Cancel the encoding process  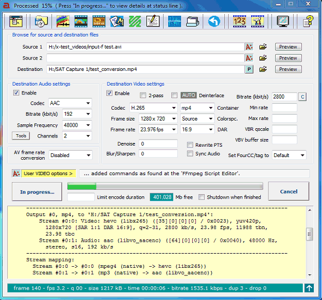pos(289,191)
